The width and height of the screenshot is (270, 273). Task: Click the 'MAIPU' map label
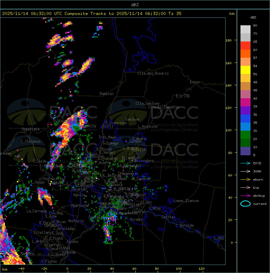tap(90, 178)
